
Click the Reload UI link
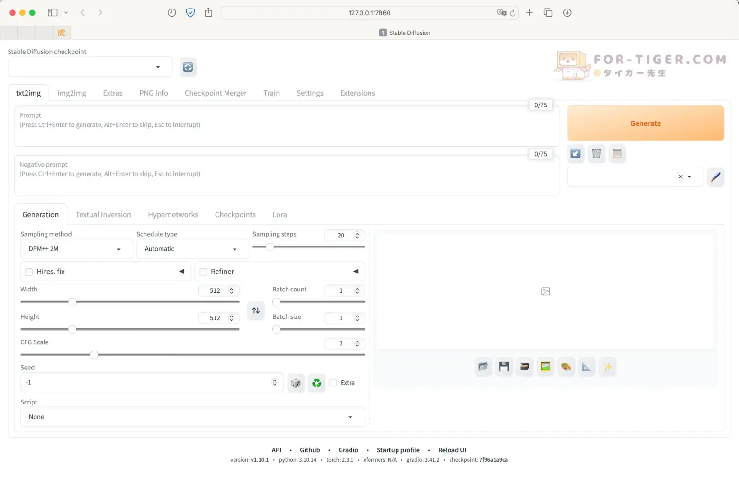tap(452, 450)
